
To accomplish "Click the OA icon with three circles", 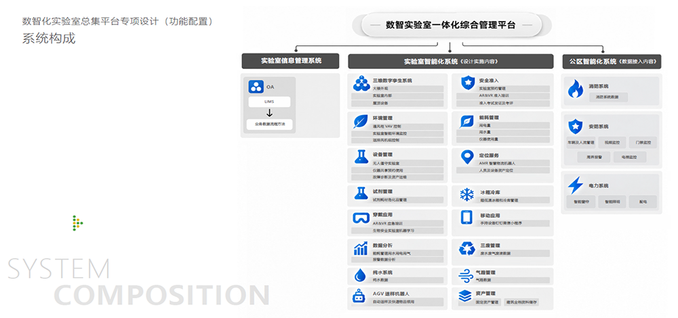I will click(256, 87).
